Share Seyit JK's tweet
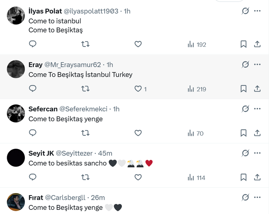The height and width of the screenshot is (214, 269). click(257, 177)
